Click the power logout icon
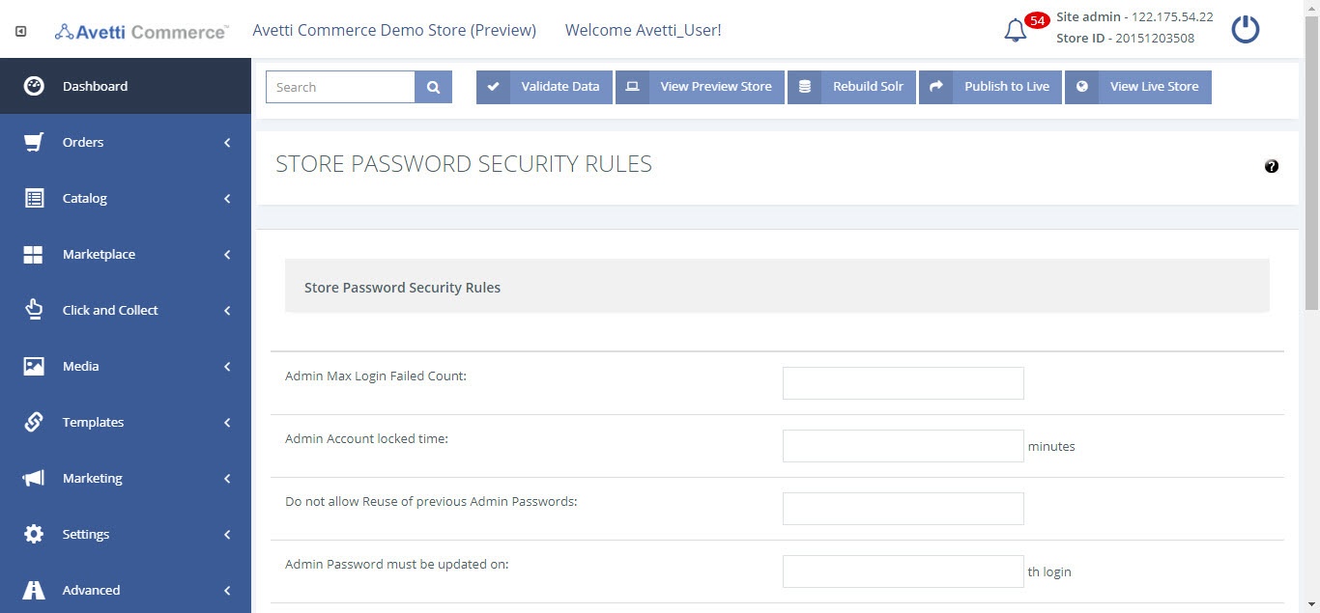The height and width of the screenshot is (613, 1320). pyautogui.click(x=1246, y=29)
